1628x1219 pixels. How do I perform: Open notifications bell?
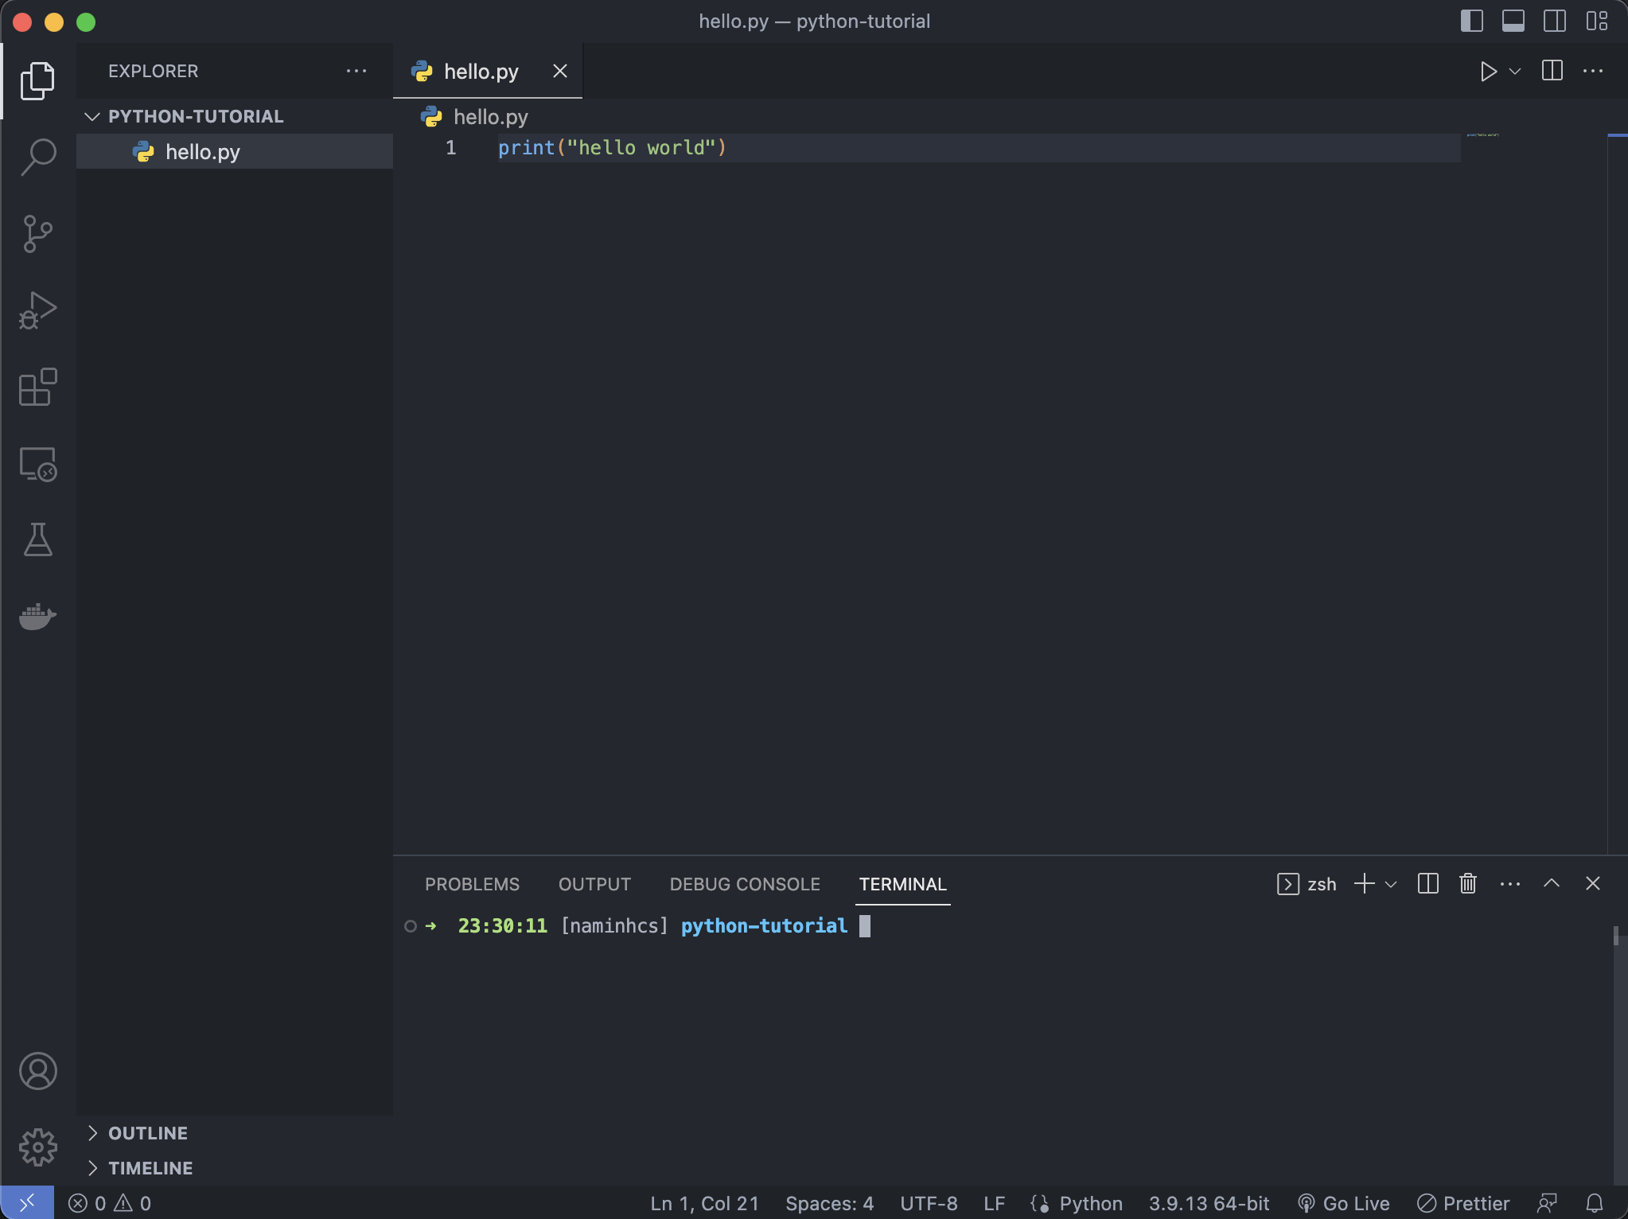pos(1595,1203)
